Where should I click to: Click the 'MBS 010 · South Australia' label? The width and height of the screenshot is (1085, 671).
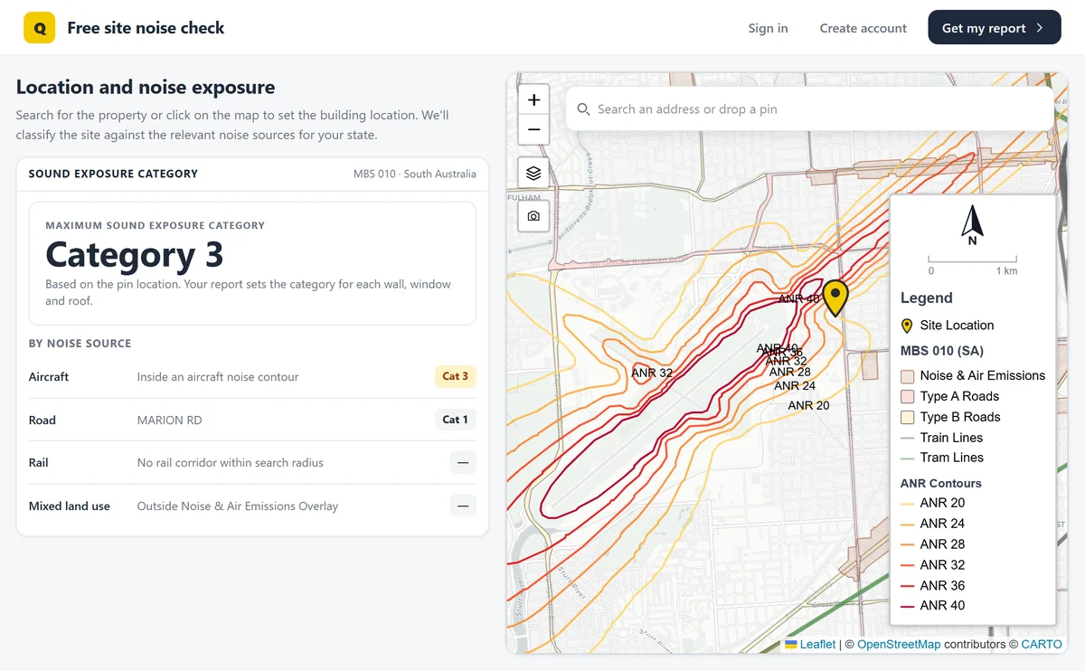point(415,174)
